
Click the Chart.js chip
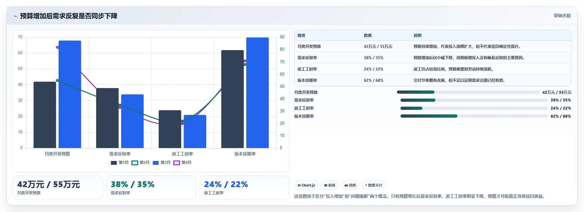pyautogui.click(x=306, y=185)
